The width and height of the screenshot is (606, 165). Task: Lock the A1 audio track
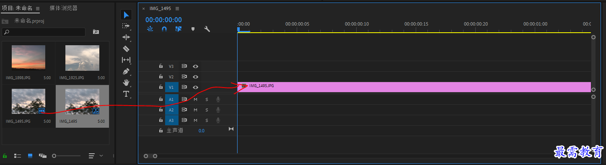[161, 99]
